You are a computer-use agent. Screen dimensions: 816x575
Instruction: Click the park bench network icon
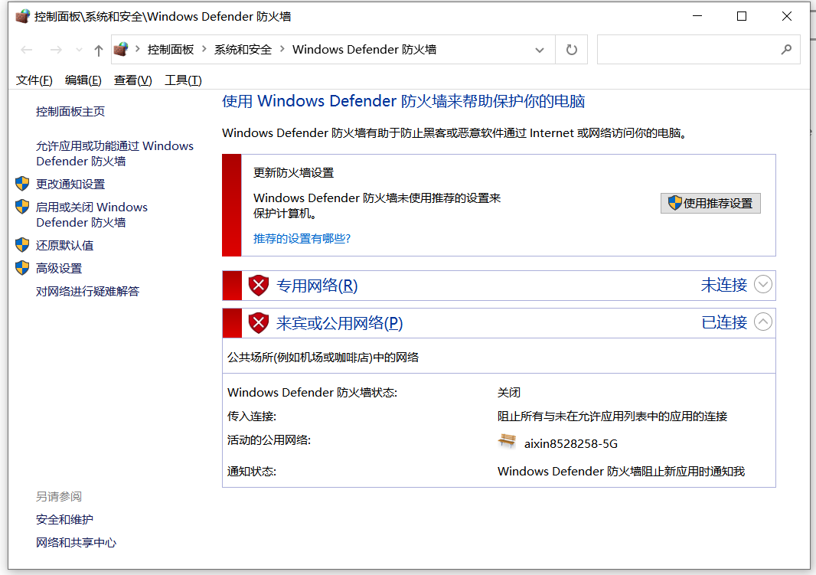(x=507, y=441)
